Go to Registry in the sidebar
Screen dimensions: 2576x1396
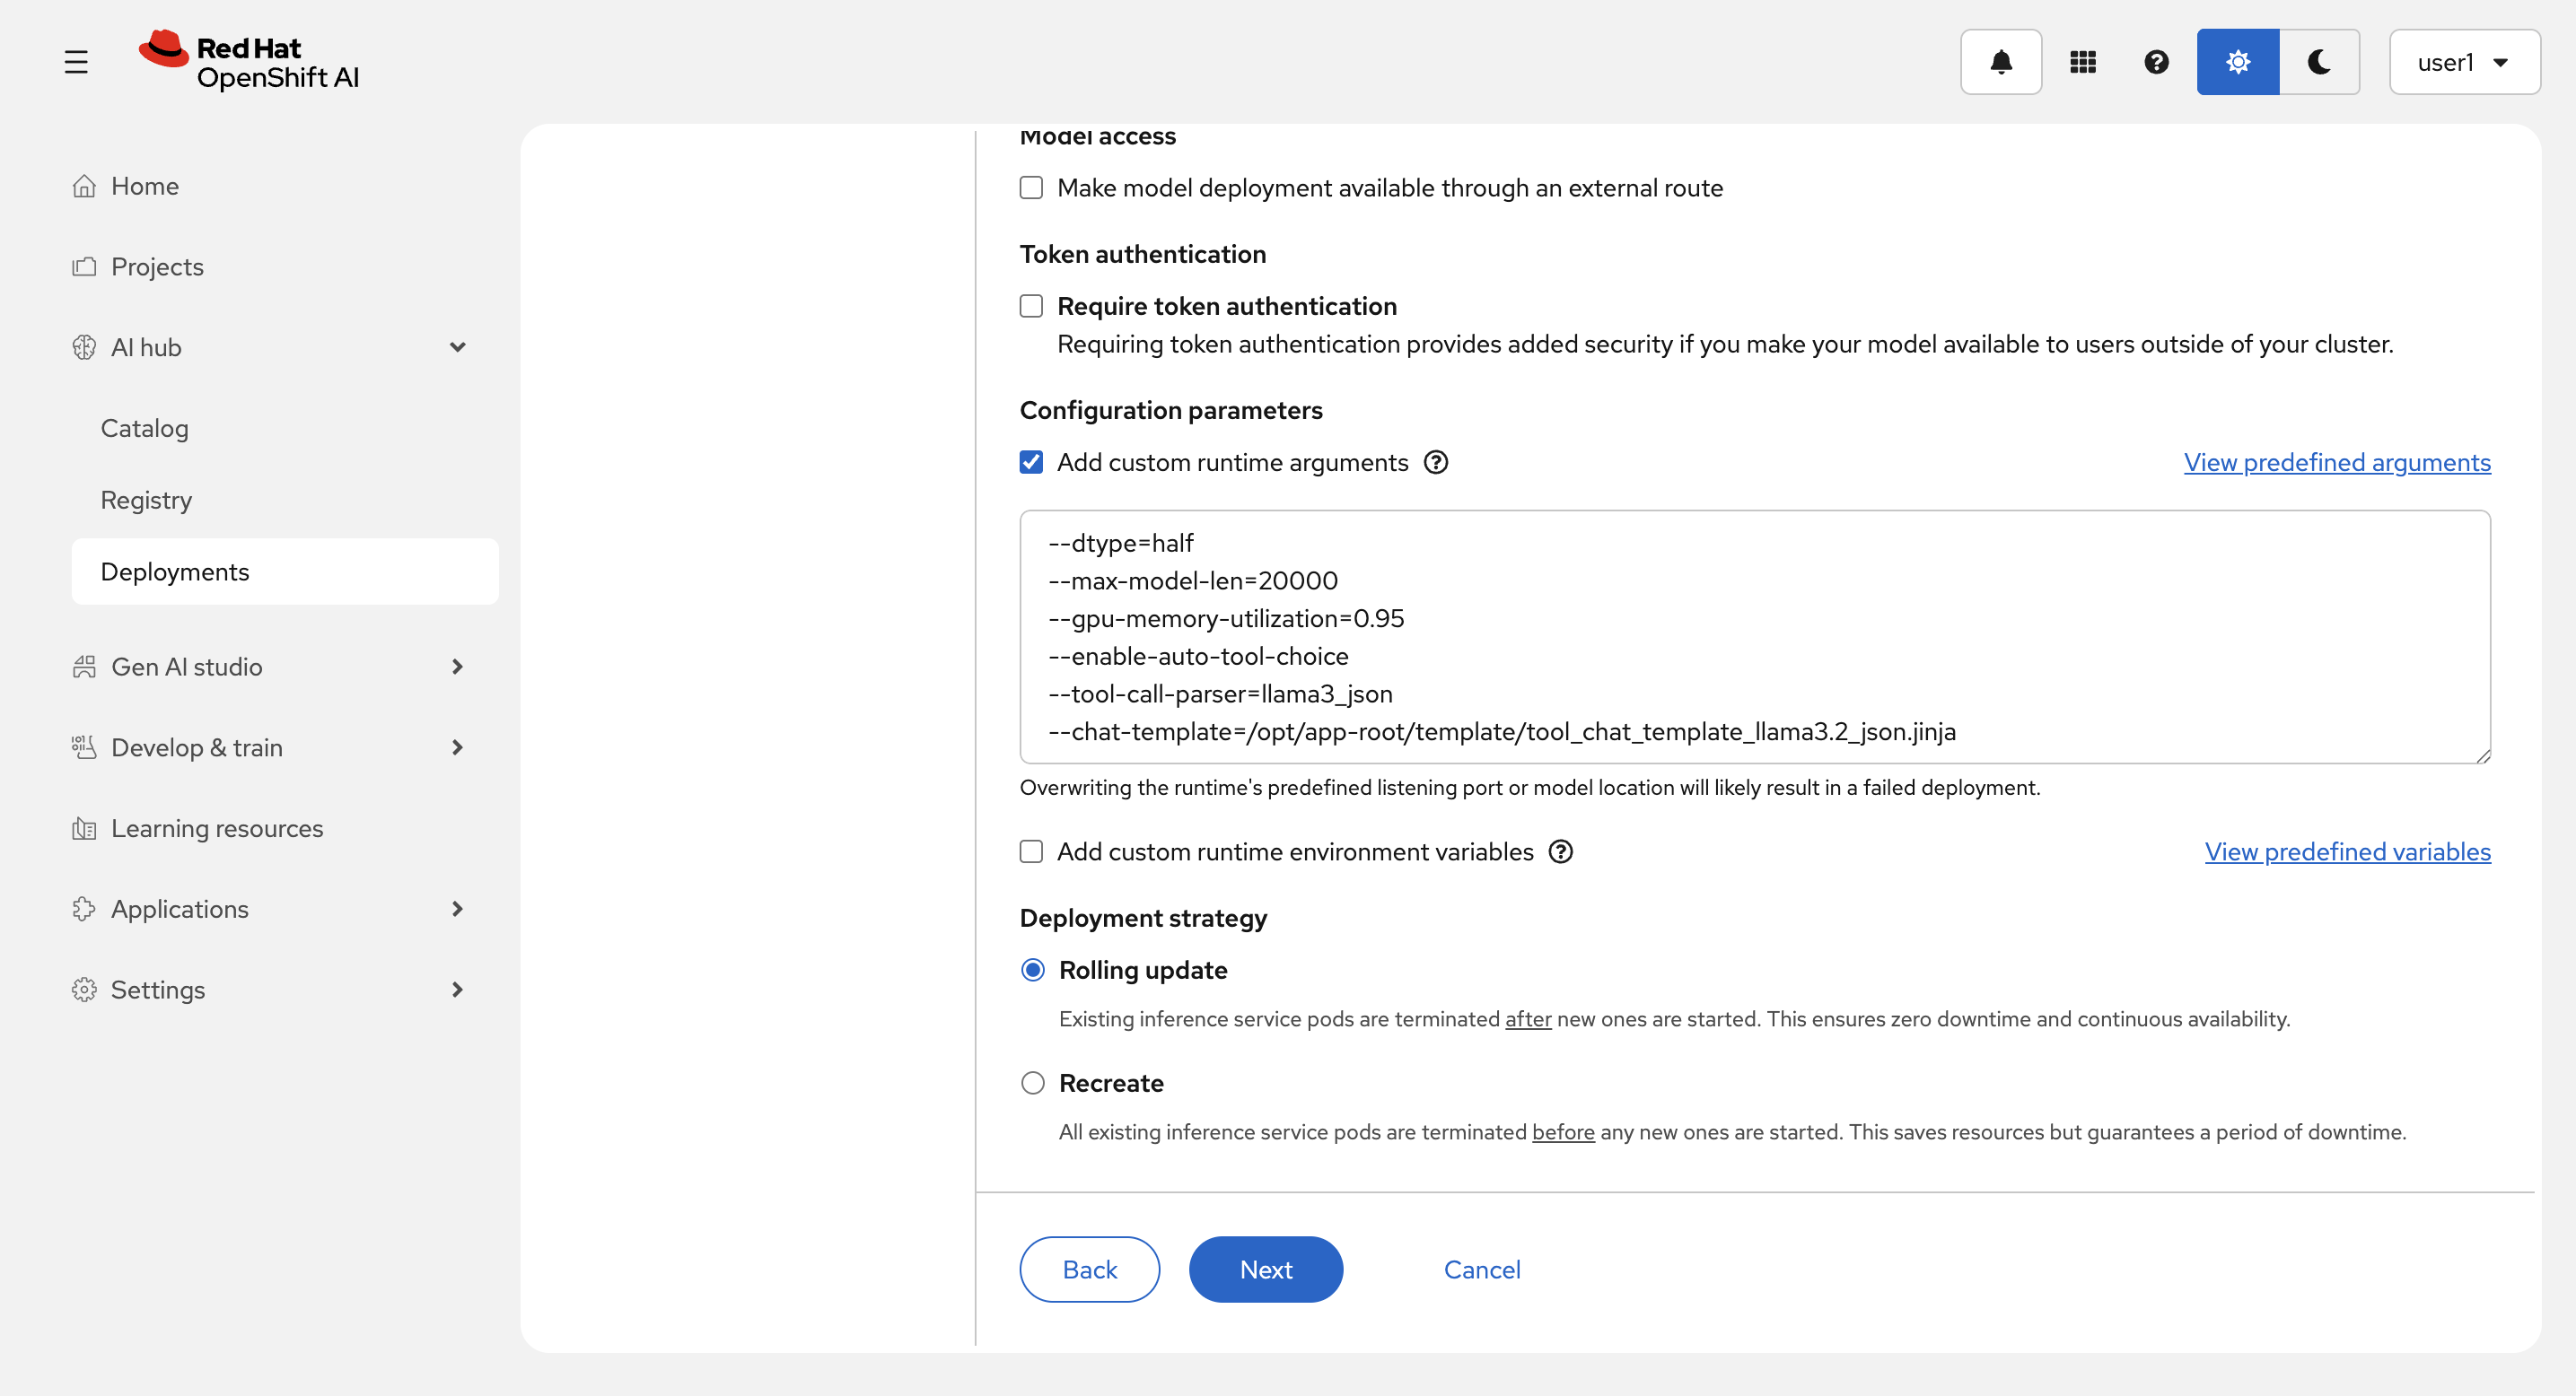click(x=146, y=500)
